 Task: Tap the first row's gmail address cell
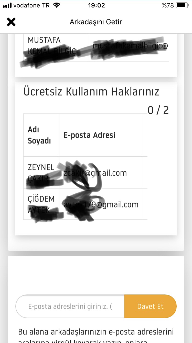101,173
